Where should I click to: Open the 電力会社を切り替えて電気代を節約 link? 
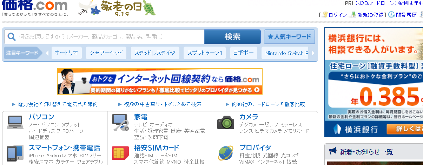tap(58, 104)
